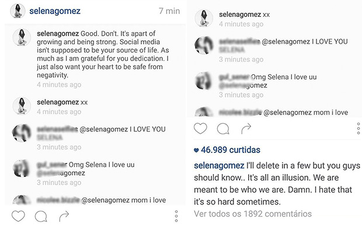Screen dimensions: 362x226
Task: Tap blurred avatar of 'Omg Selena' commenter left
Action: click(22, 169)
